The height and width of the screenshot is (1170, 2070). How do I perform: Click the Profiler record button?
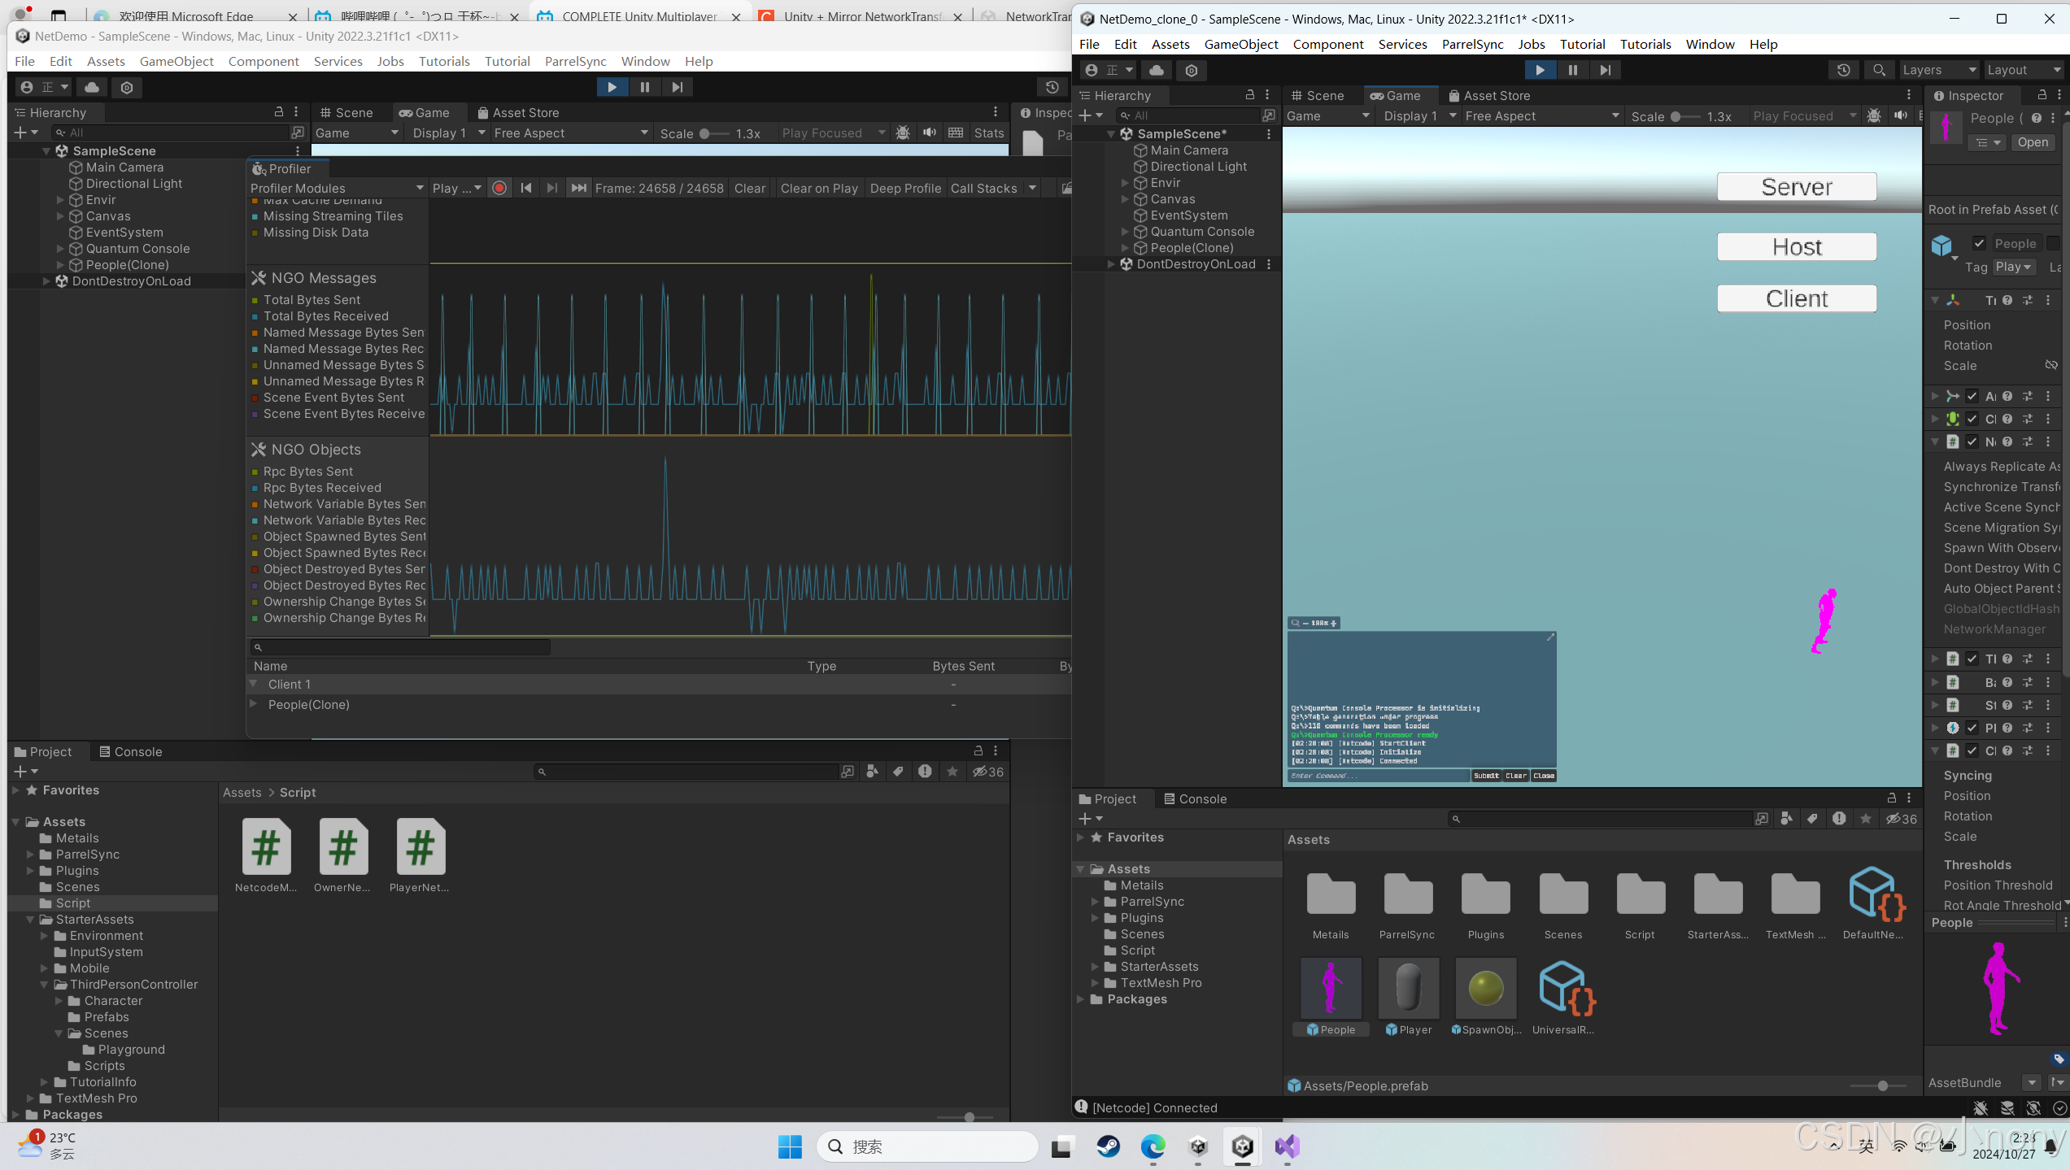[499, 188]
